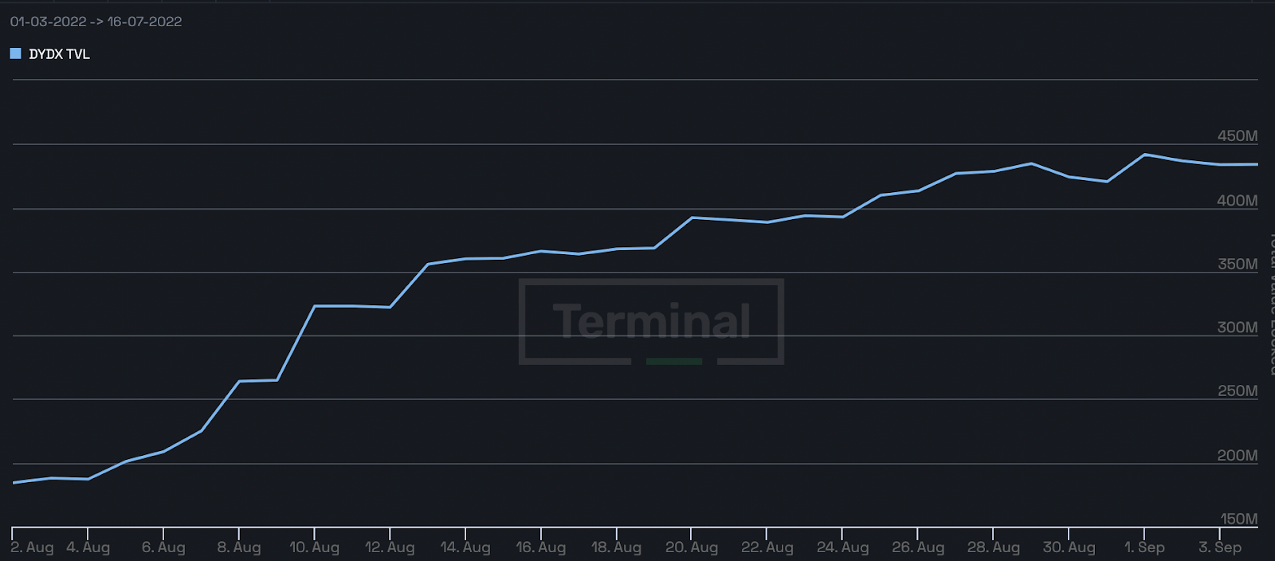Click the 250M y-axis label
The width and height of the screenshot is (1275, 561).
click(1237, 391)
